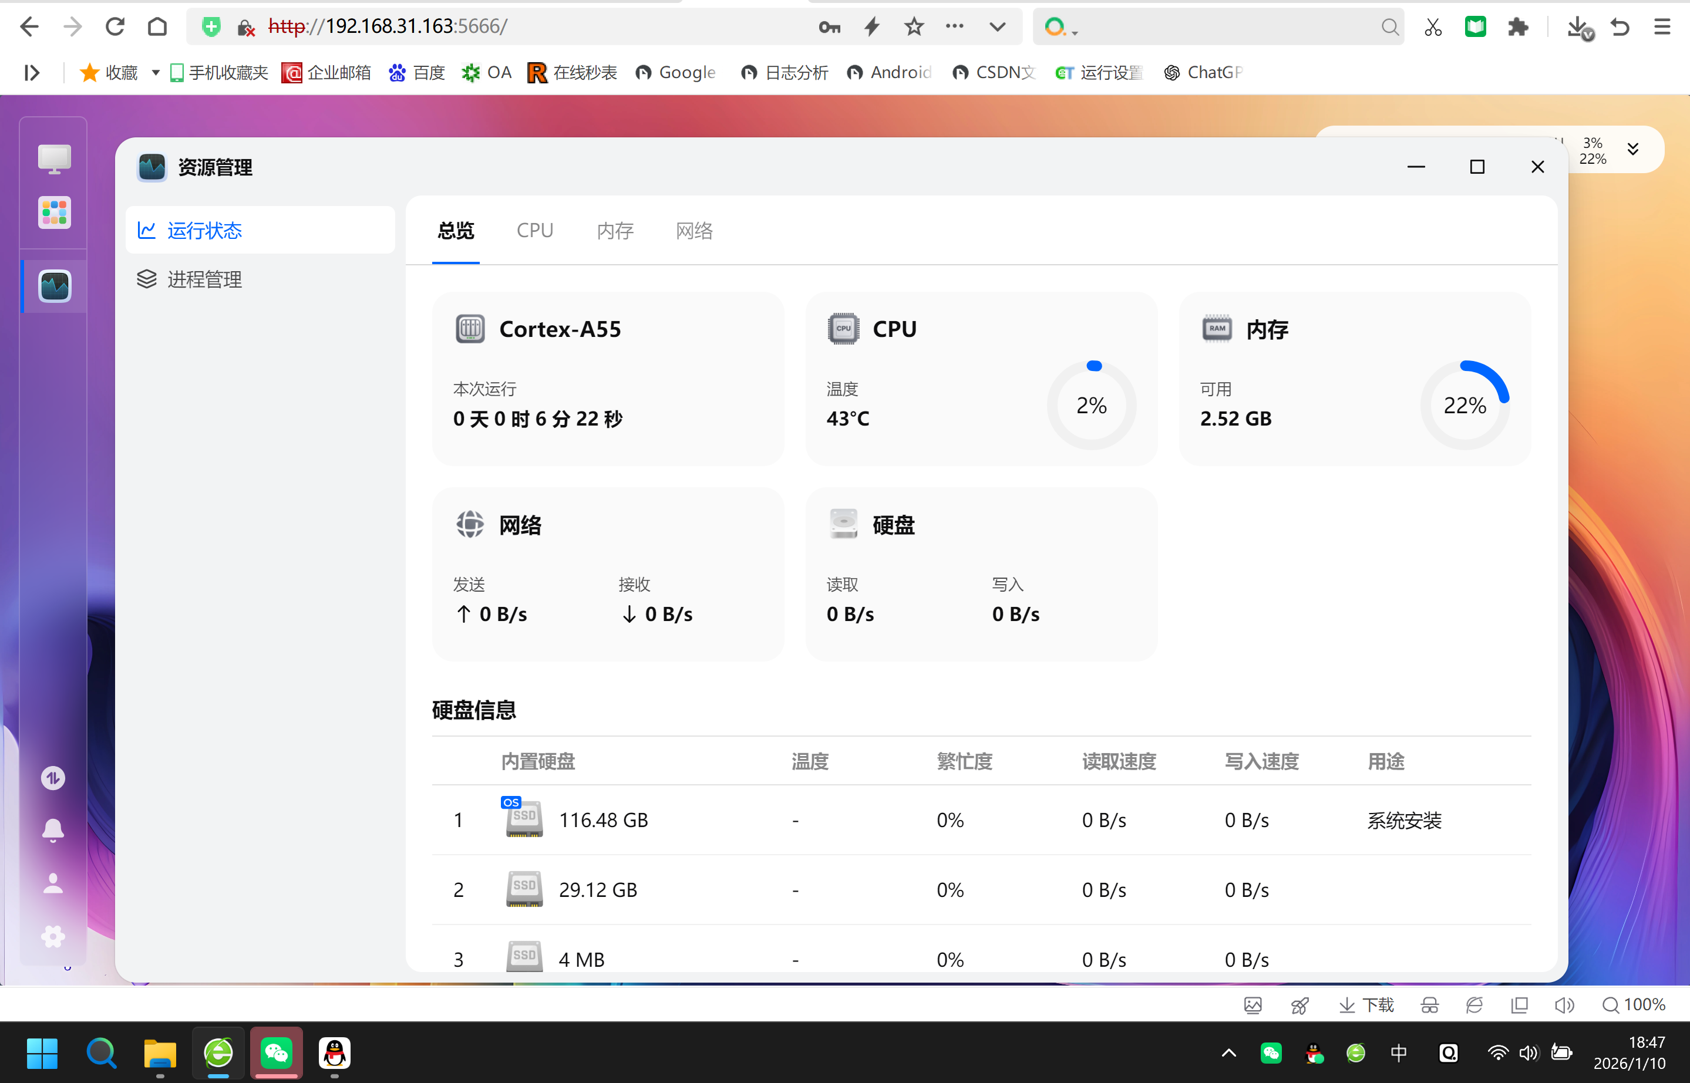Click the transfer task arrows icon
Image resolution: width=1690 pixels, height=1083 pixels.
53,778
